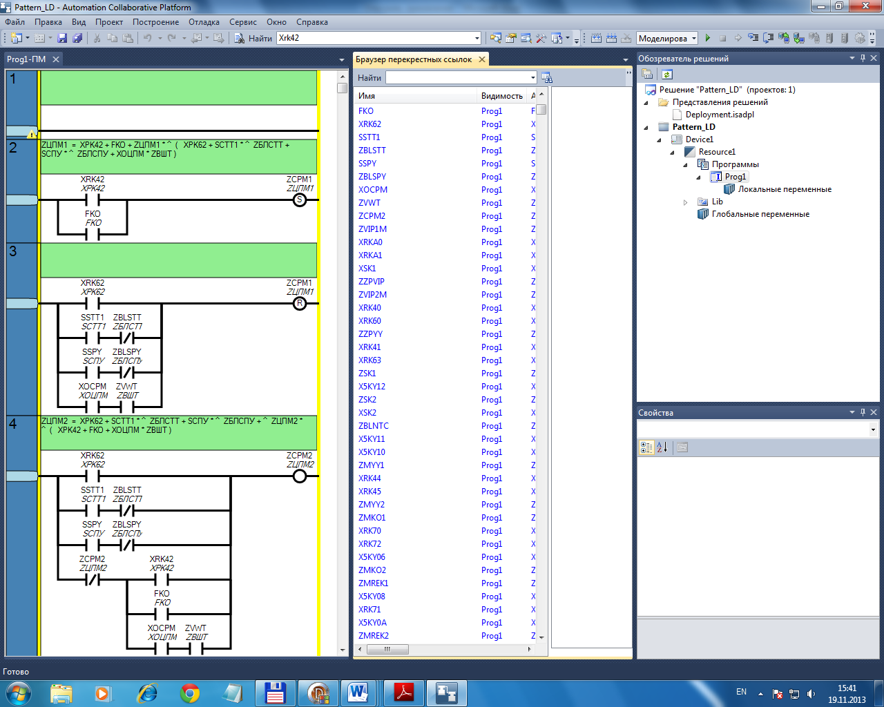Expand the Lib node in solution tree
Viewport: 884px width, 707px height.
point(685,202)
